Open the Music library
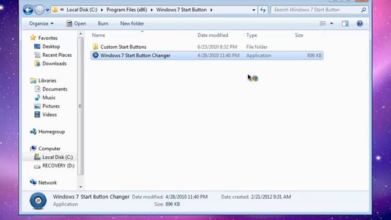The height and width of the screenshot is (220, 391). coord(49,98)
